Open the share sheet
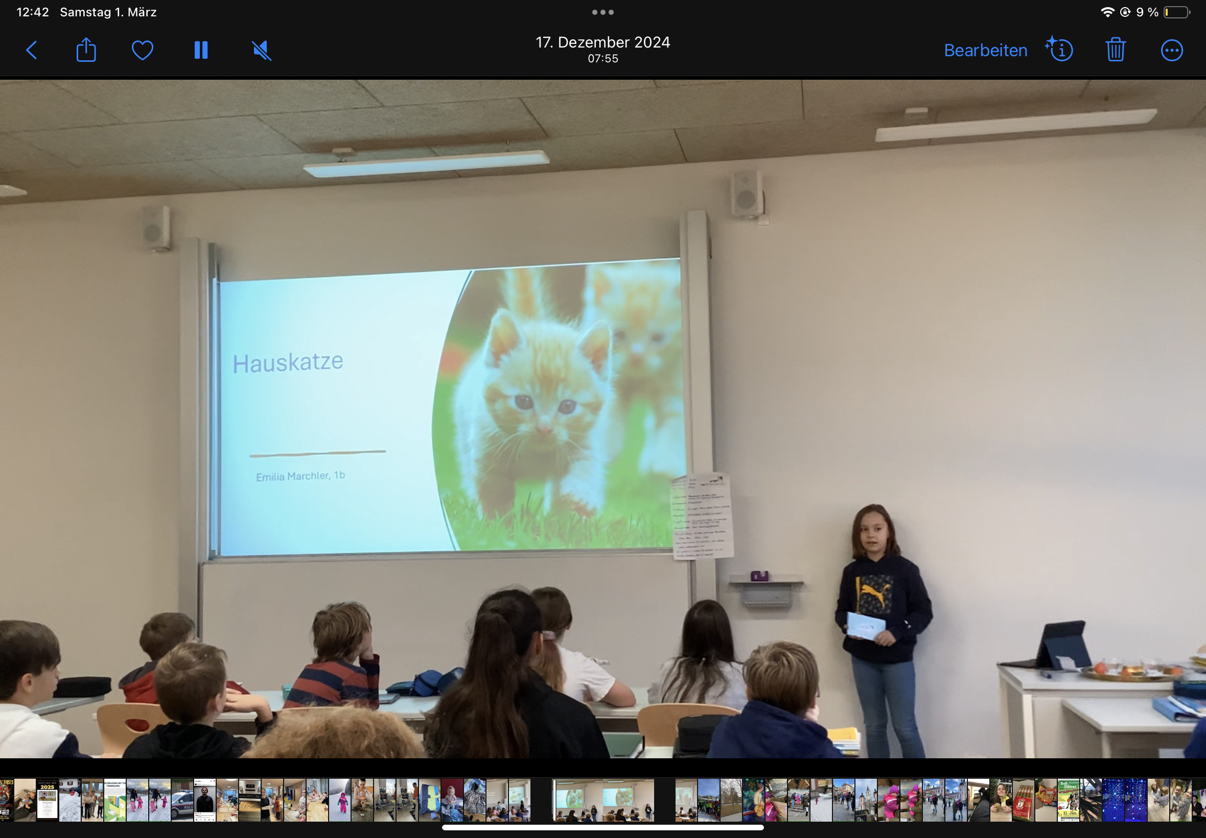1206x838 pixels. [x=86, y=51]
